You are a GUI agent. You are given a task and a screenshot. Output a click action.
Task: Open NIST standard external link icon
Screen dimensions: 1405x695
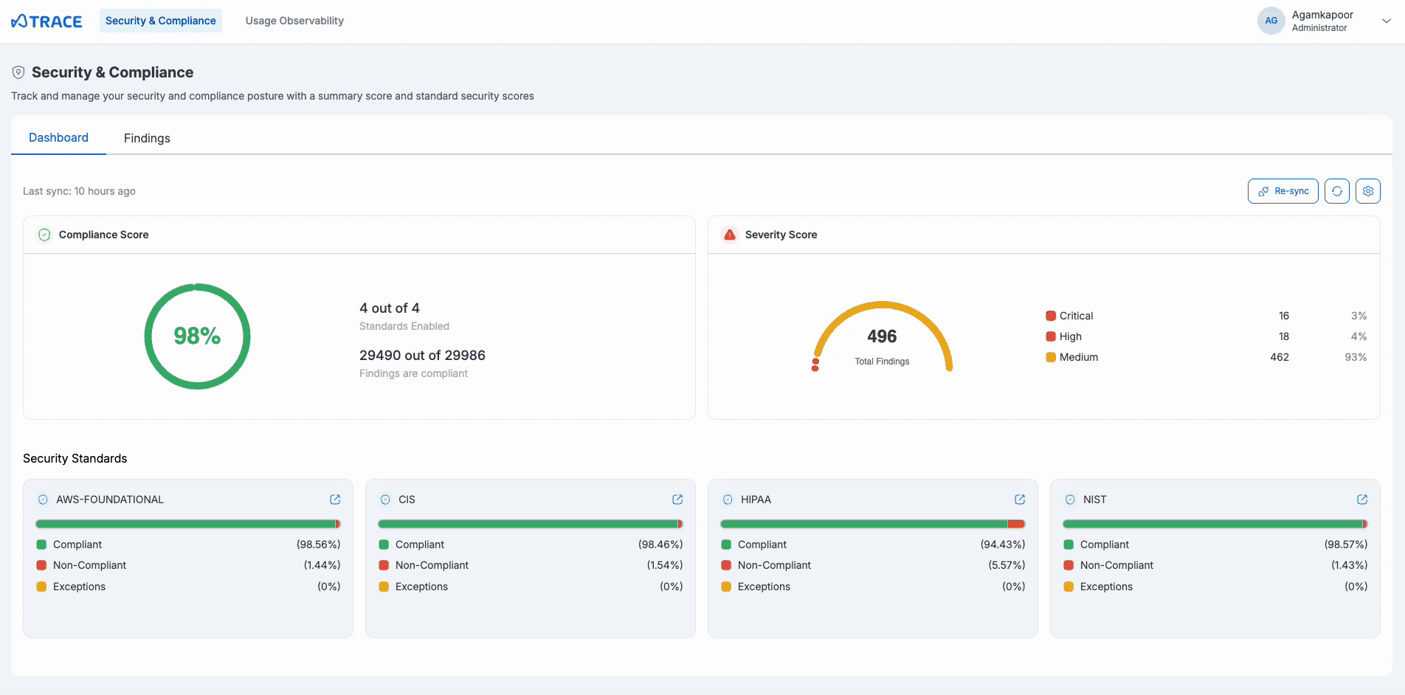[1362, 499]
